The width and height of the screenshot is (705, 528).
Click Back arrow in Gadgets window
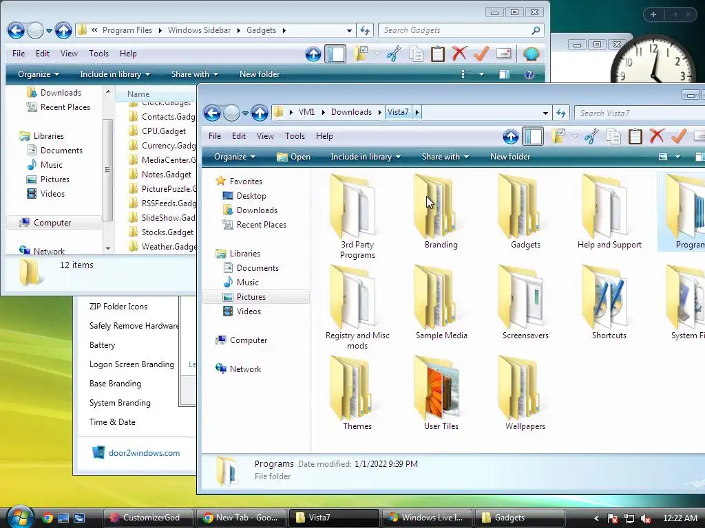pos(16,30)
